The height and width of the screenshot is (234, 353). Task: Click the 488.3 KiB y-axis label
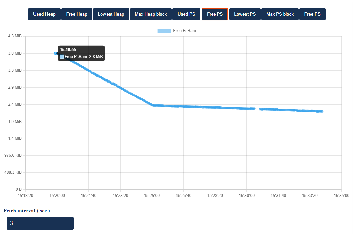[13, 172]
